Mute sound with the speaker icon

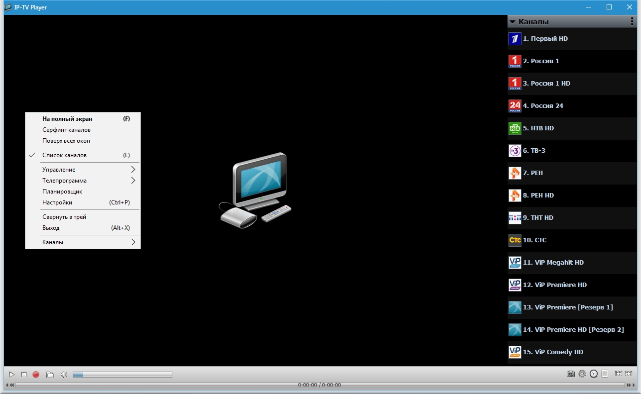click(x=64, y=375)
